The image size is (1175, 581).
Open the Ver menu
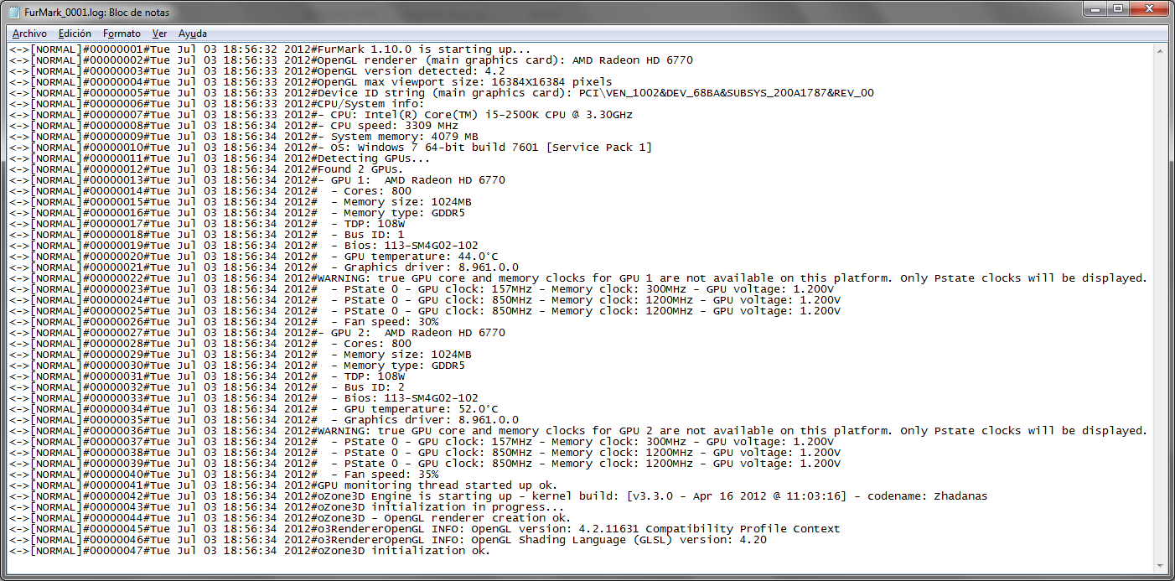pos(159,34)
